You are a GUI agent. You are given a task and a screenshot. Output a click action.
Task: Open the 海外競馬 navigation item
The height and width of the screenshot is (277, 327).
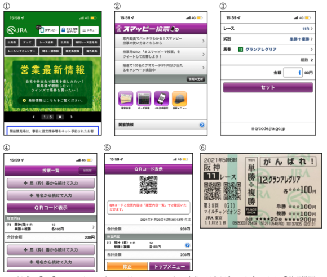point(92,51)
